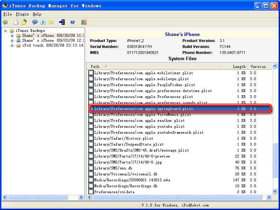Image resolution: width=280 pixels, height=210 pixels.
Task: Click the file list vertical scrollbar thumb
Action: pos(275,160)
